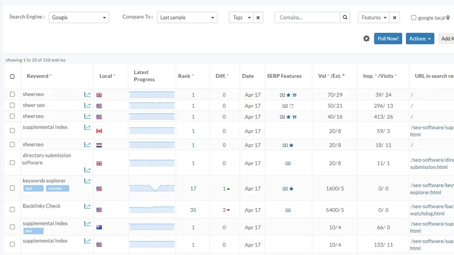This screenshot has width=454, height=255.
Task: Check the supplemental index 133/11 row checkbox
Action: click(12, 244)
